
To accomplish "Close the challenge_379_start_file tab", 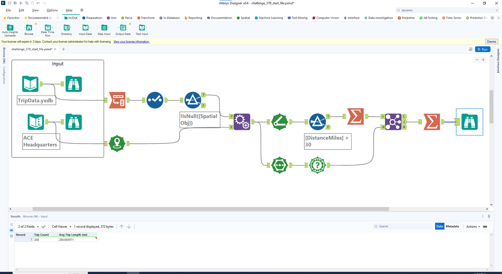I will [x=55, y=49].
